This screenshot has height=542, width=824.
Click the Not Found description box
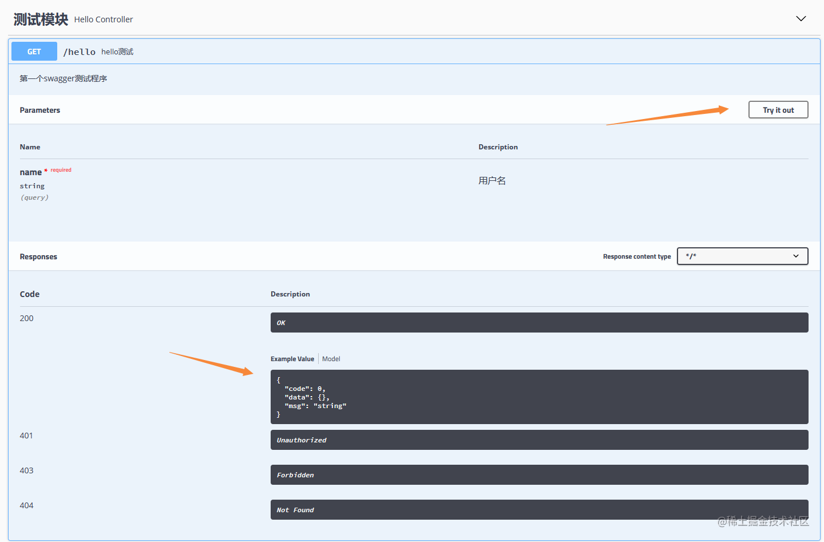pyautogui.click(x=540, y=509)
